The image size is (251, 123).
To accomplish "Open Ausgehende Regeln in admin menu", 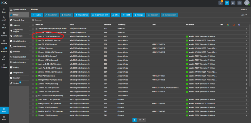I will [x=19, y=31].
